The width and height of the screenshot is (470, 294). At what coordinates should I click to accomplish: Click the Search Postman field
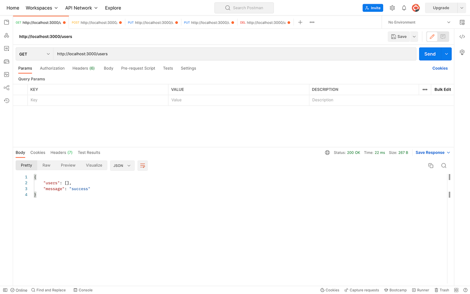244,8
